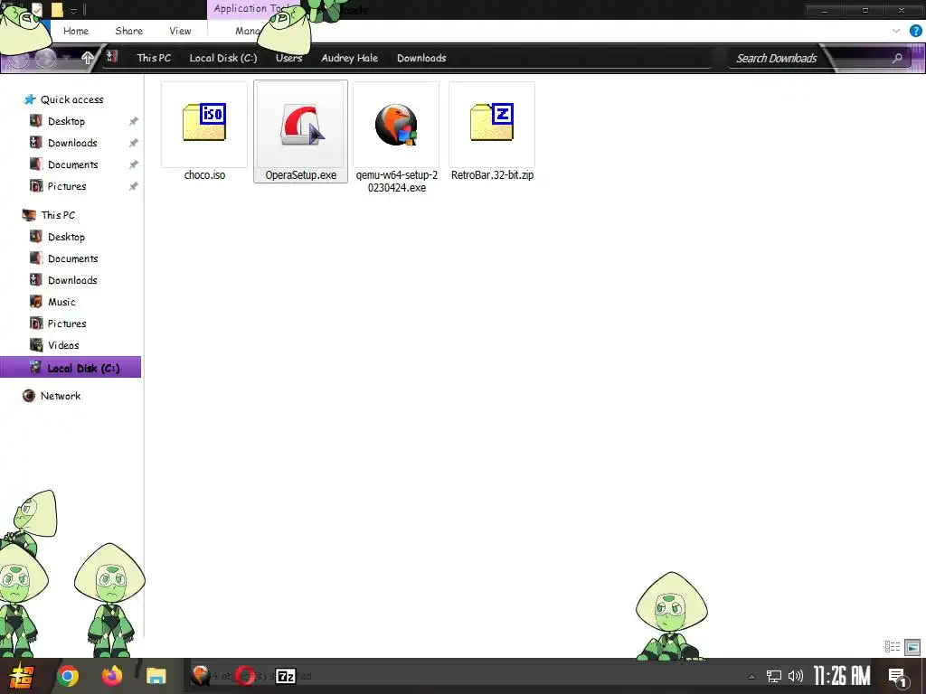The image size is (926, 694).
Task: Open pinned Pictures under Quick access
Action: 67,186
